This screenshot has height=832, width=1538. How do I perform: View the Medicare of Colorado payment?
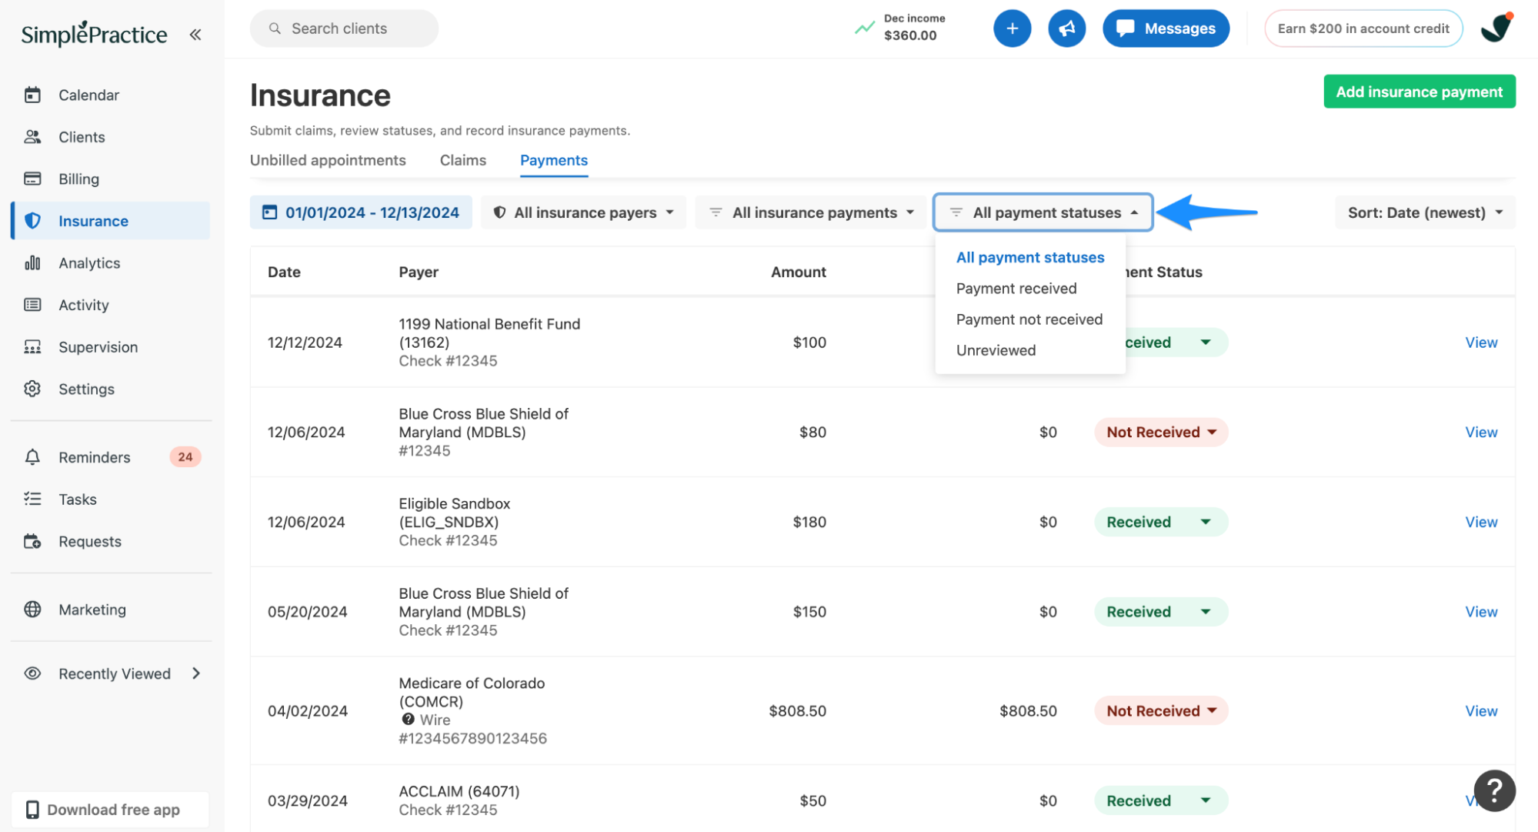tap(1481, 711)
